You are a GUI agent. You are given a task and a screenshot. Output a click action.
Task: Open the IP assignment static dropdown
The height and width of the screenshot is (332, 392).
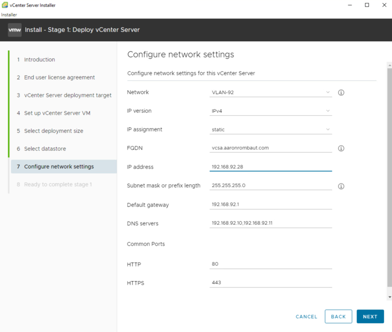270,130
